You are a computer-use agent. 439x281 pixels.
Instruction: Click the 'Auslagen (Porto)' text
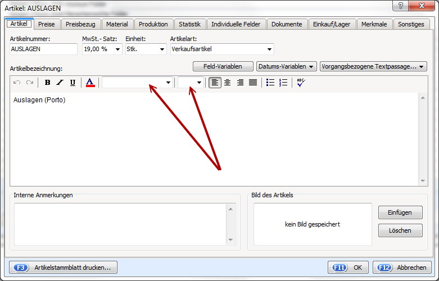pos(39,100)
